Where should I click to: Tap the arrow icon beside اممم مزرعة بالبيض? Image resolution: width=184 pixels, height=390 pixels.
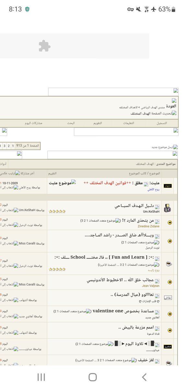coord(170,330)
